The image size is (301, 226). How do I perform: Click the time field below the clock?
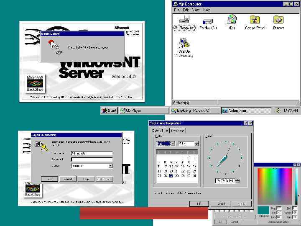(225, 181)
